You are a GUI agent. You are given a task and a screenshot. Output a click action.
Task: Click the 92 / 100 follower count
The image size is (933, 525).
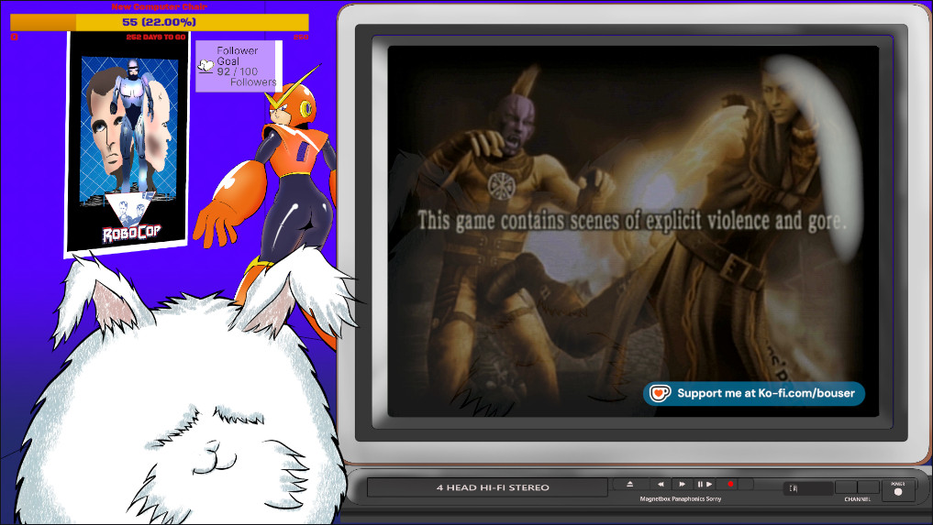click(x=238, y=71)
